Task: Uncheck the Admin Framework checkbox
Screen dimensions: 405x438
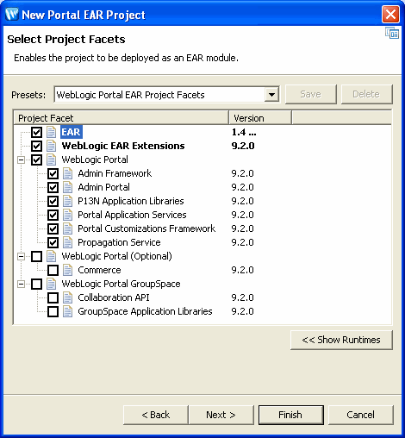Action: click(x=53, y=173)
